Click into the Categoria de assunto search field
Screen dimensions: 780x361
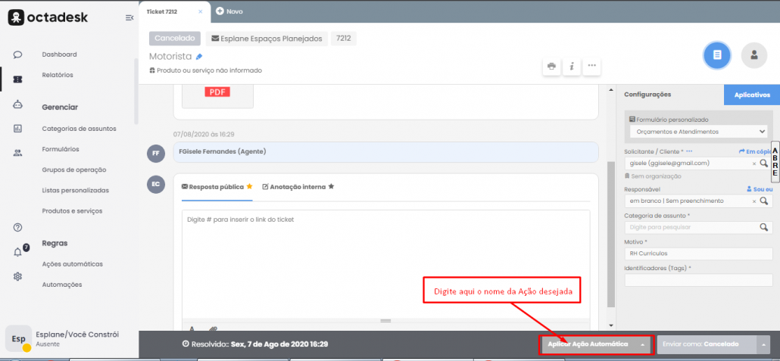click(x=689, y=226)
